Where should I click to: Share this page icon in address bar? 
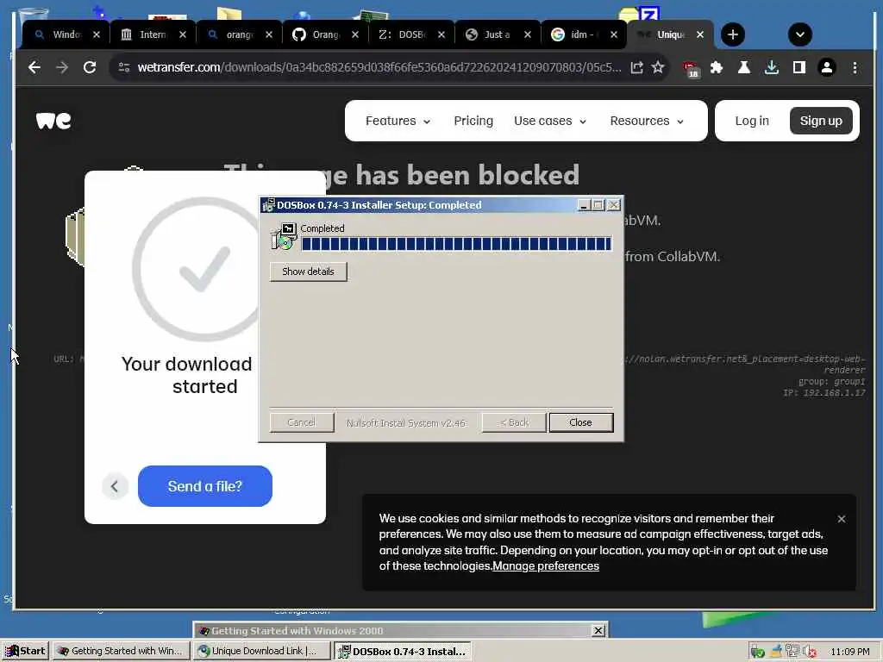tap(637, 67)
